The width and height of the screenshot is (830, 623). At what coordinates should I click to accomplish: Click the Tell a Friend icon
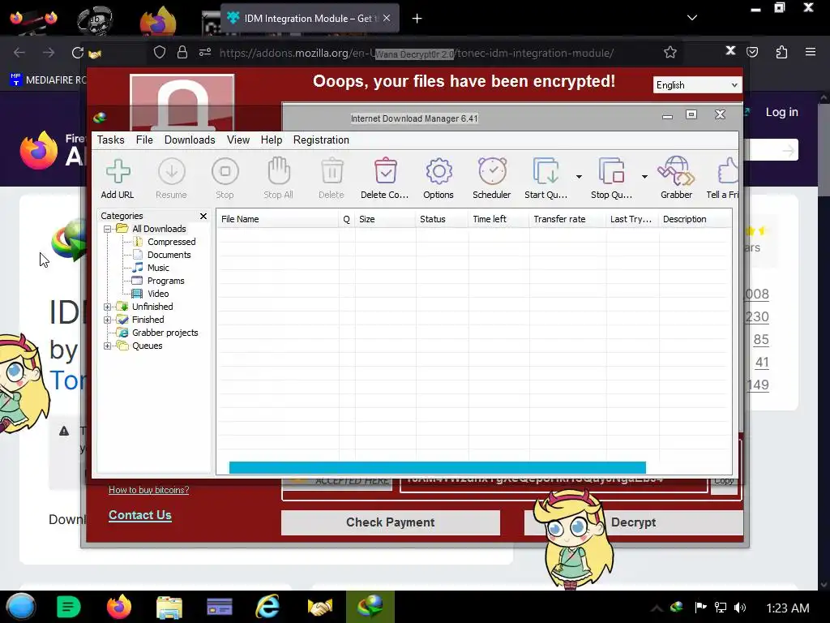point(728,171)
